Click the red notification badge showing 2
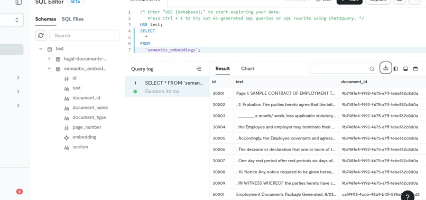426x200 pixels. pyautogui.click(x=19, y=192)
